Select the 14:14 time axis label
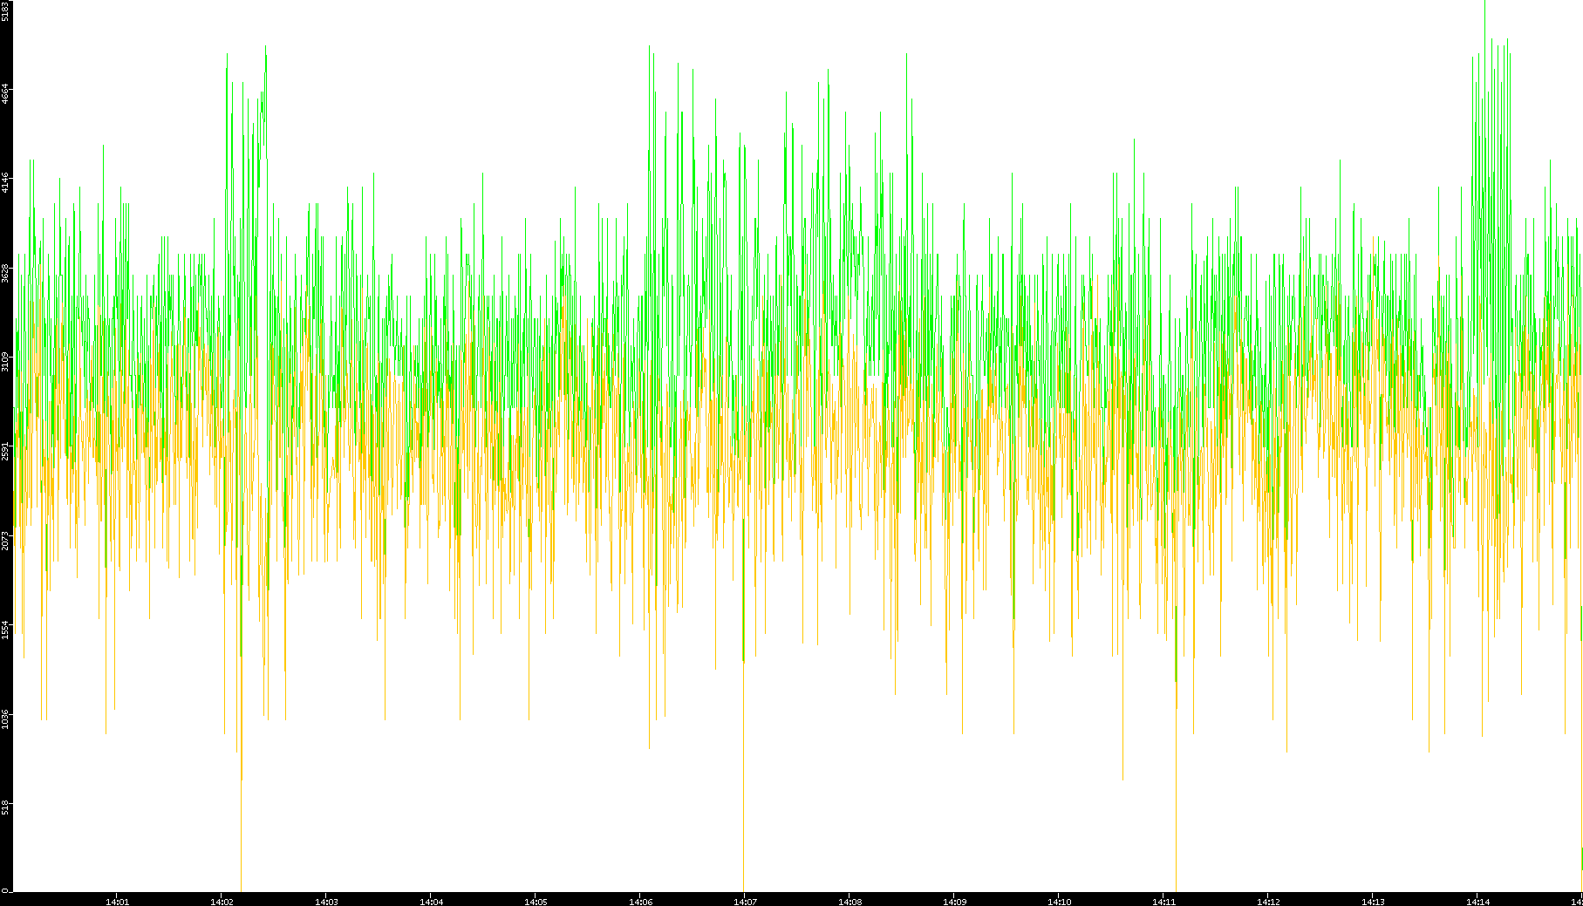The height and width of the screenshot is (906, 1583). 1477,901
